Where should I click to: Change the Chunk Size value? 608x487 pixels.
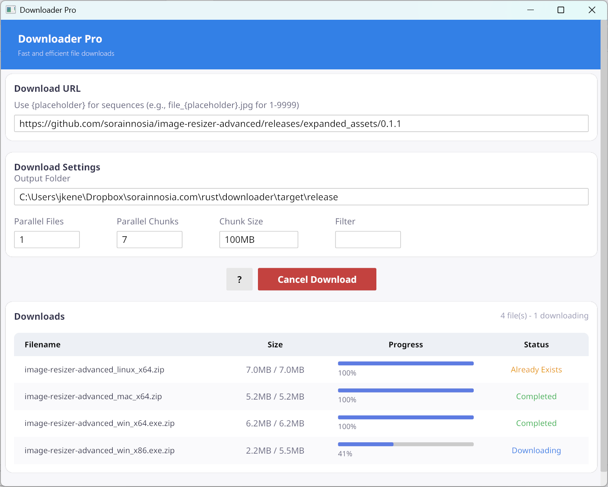pyautogui.click(x=258, y=239)
